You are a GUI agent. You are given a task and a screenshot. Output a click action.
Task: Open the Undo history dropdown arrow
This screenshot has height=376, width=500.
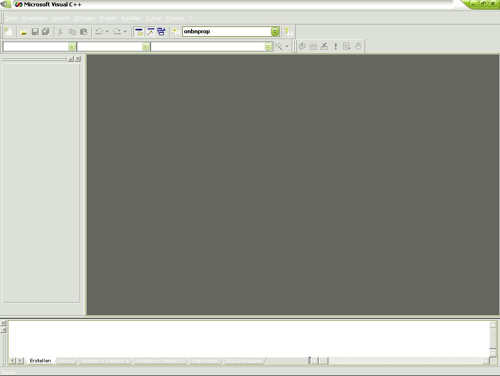(107, 32)
